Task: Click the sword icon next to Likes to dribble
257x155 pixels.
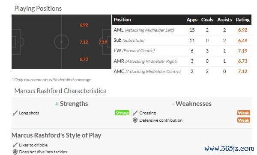Action: click(x=15, y=145)
